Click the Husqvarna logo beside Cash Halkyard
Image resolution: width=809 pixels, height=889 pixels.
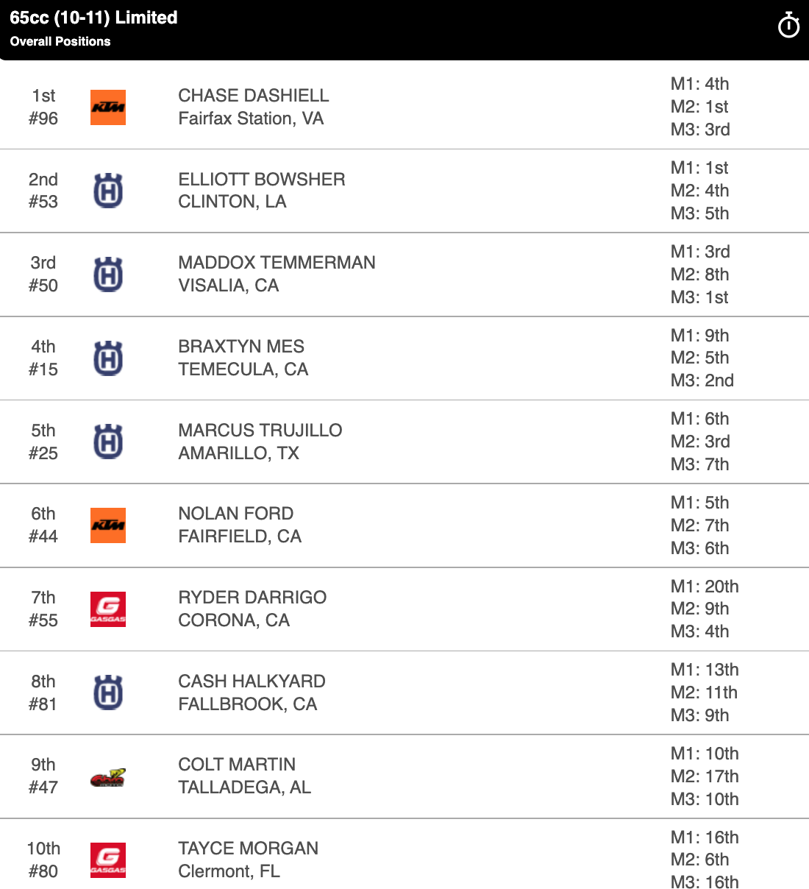click(108, 693)
